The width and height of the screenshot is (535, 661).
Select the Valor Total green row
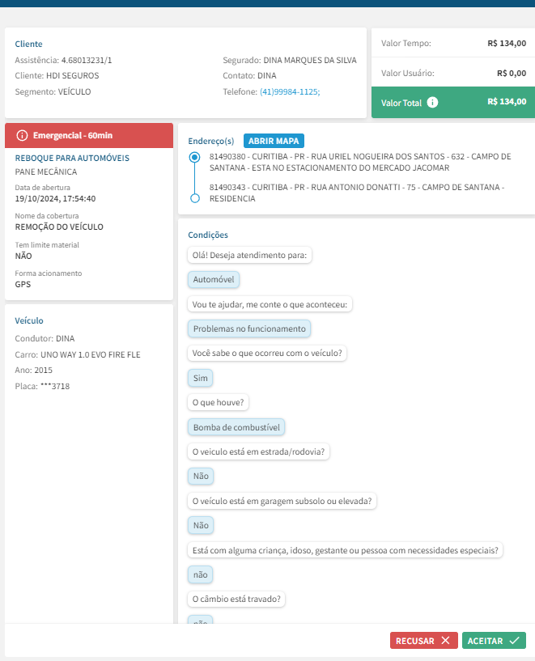(449, 103)
